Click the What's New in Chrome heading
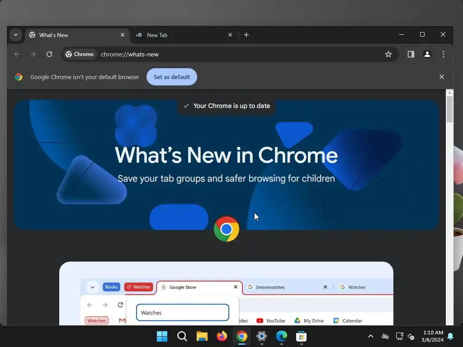The width and height of the screenshot is (463, 347). tap(226, 155)
